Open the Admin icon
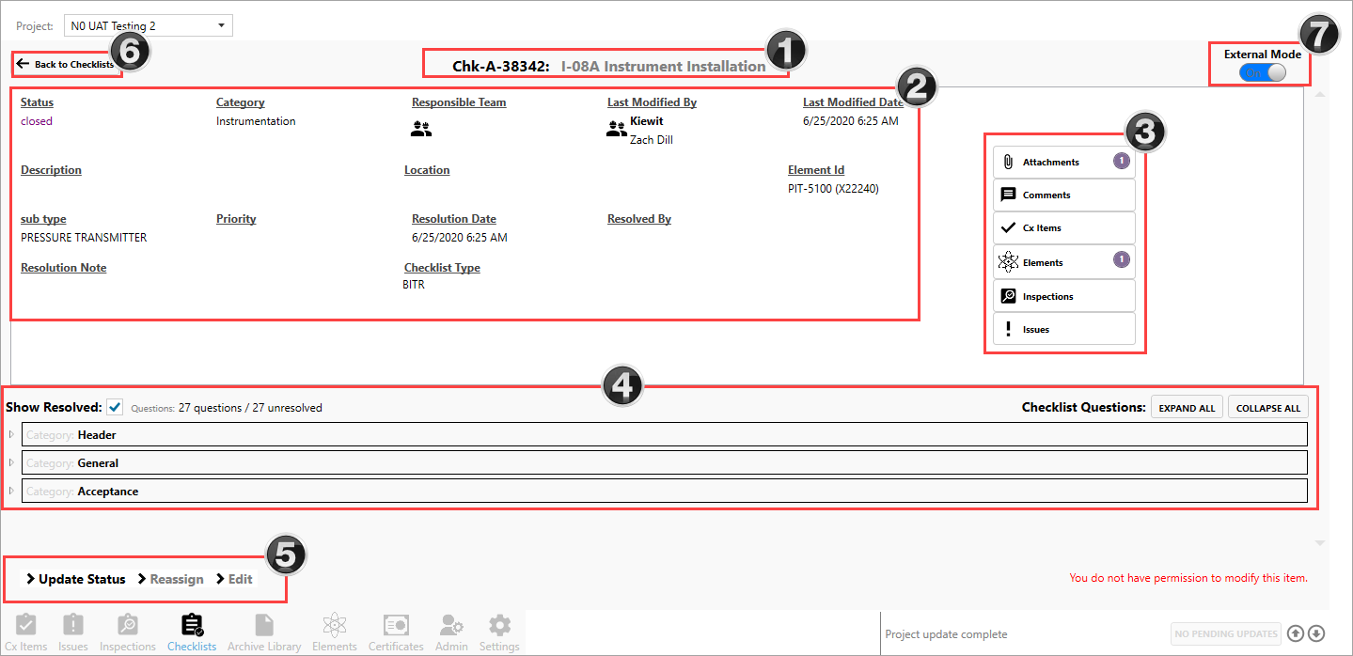The height and width of the screenshot is (656, 1353). (451, 632)
